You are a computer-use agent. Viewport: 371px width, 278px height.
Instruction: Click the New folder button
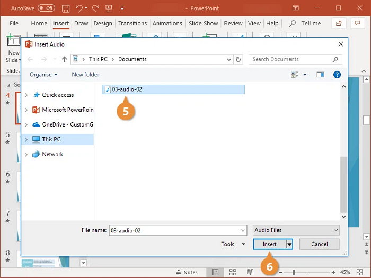[x=85, y=75]
